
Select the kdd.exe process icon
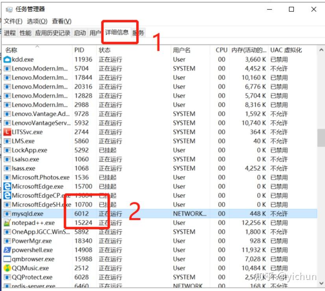[x=7, y=59]
